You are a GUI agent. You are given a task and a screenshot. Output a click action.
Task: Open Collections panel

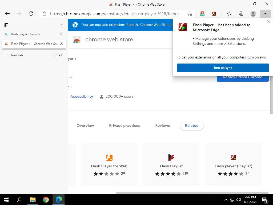(x=241, y=14)
